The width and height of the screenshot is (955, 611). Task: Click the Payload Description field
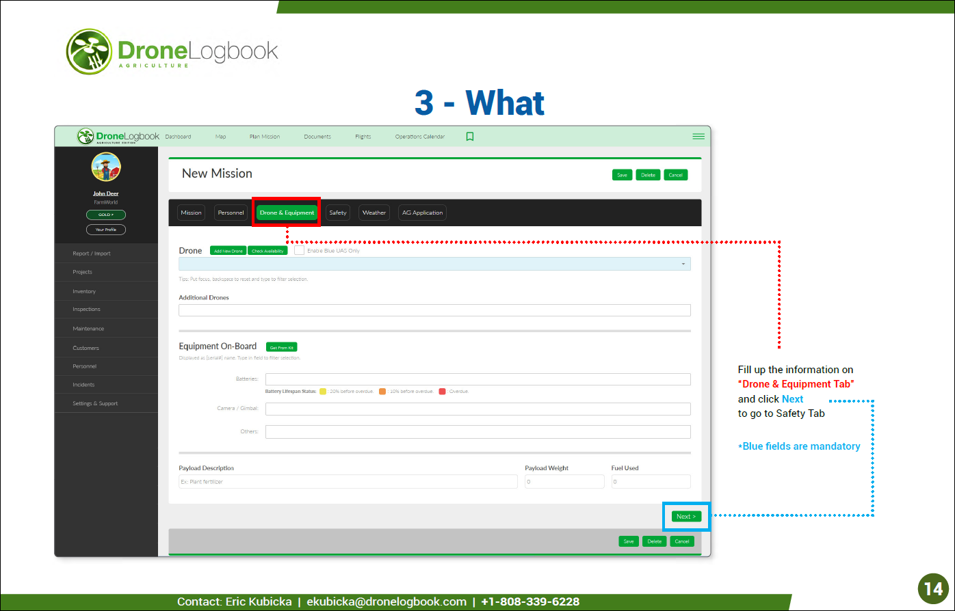(348, 482)
